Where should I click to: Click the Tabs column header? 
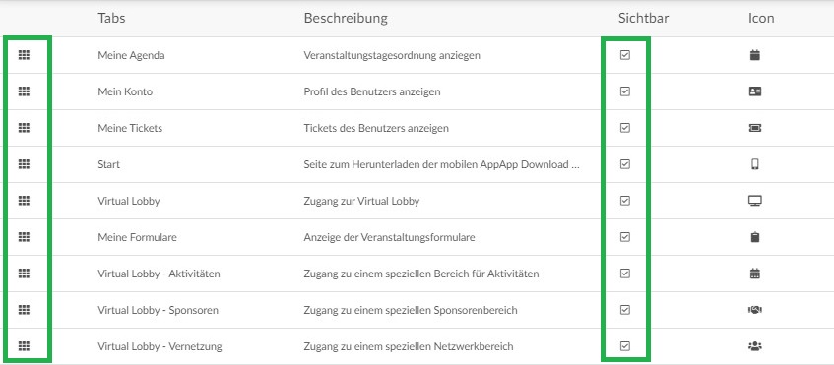point(111,18)
